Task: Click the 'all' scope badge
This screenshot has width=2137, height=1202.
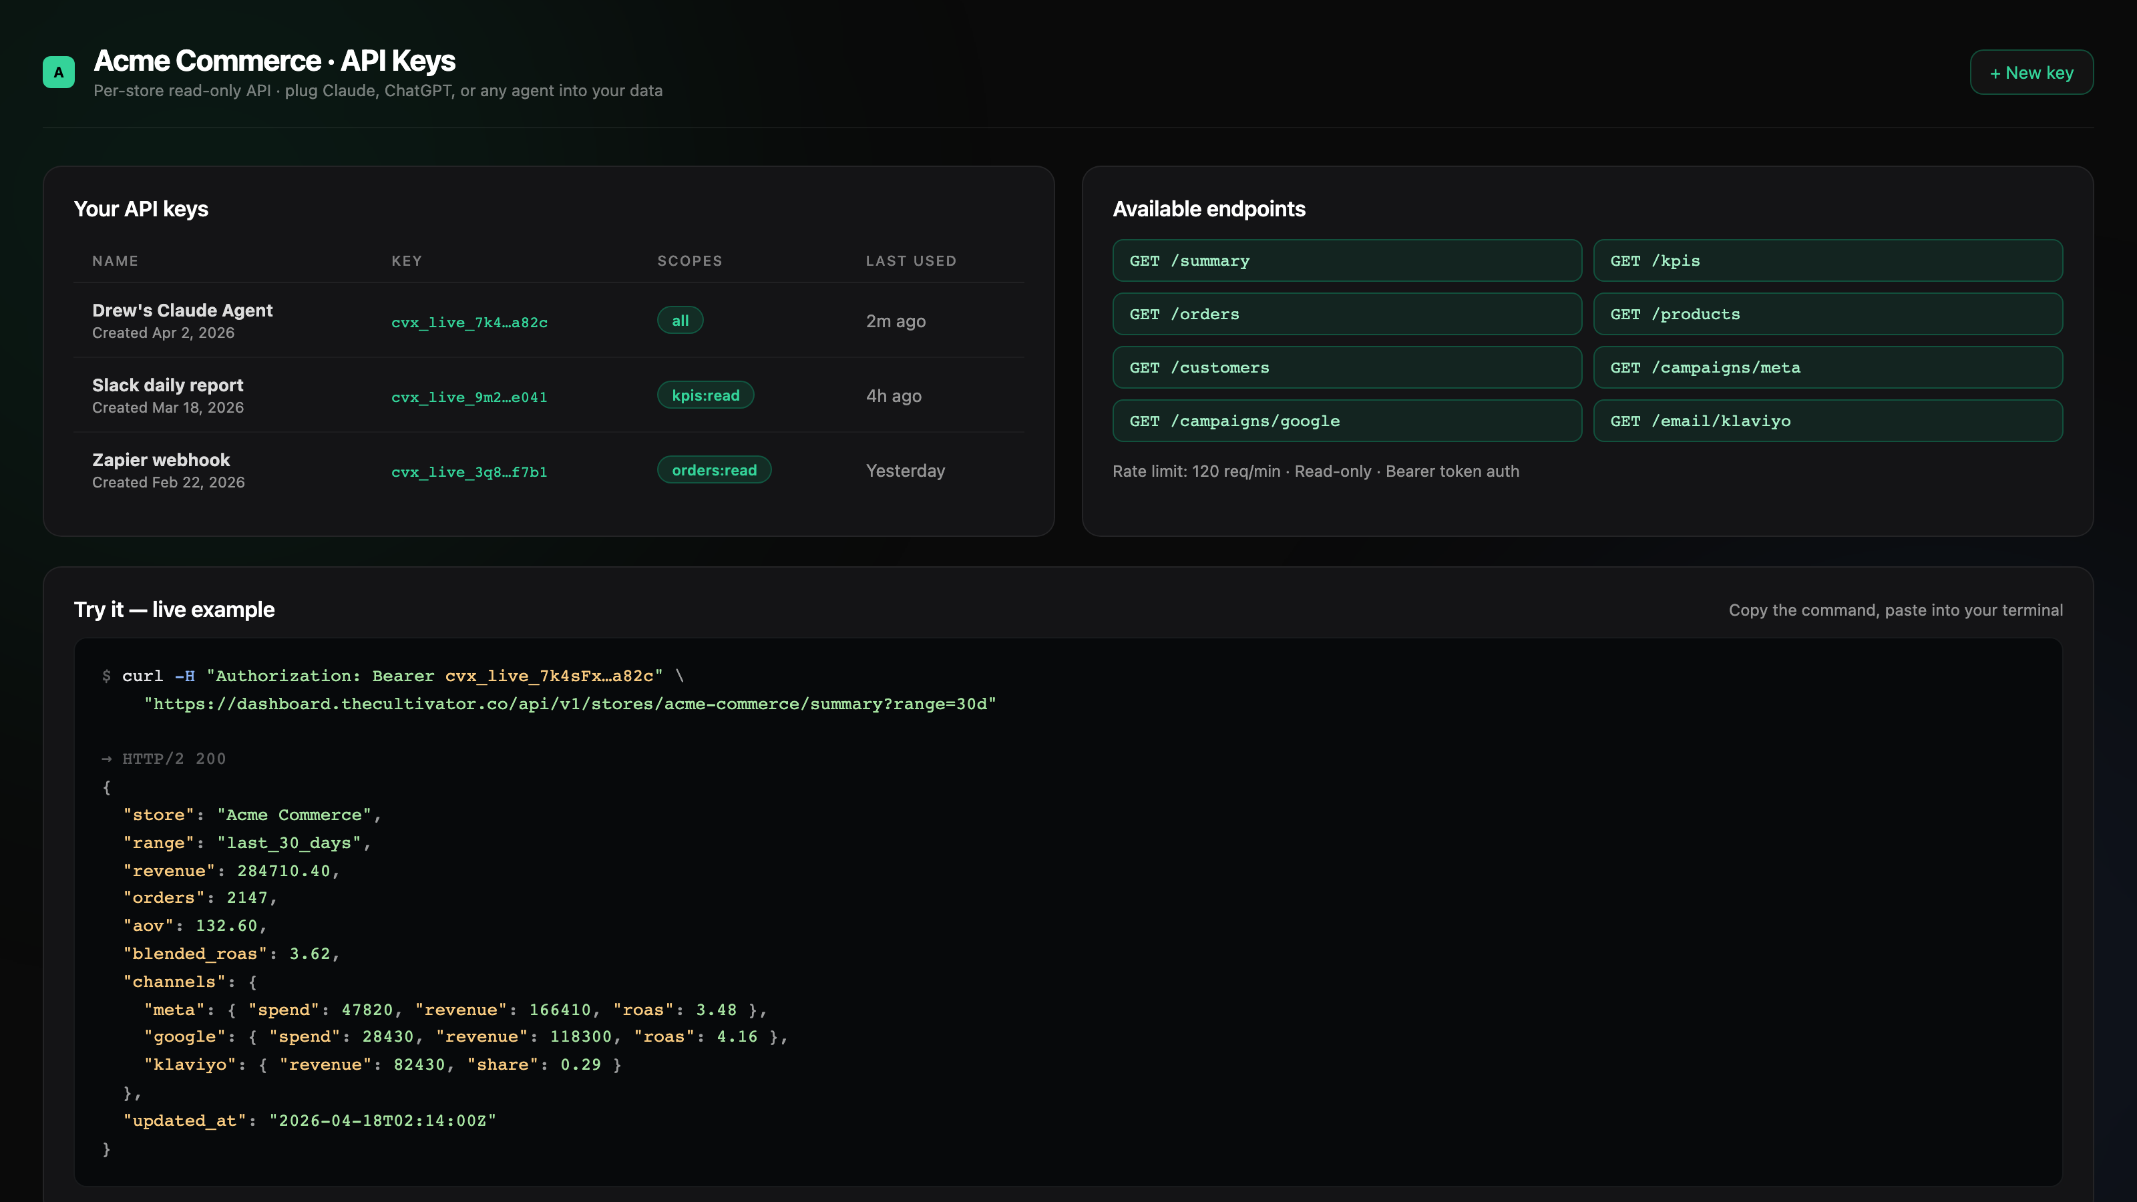Action: point(681,321)
